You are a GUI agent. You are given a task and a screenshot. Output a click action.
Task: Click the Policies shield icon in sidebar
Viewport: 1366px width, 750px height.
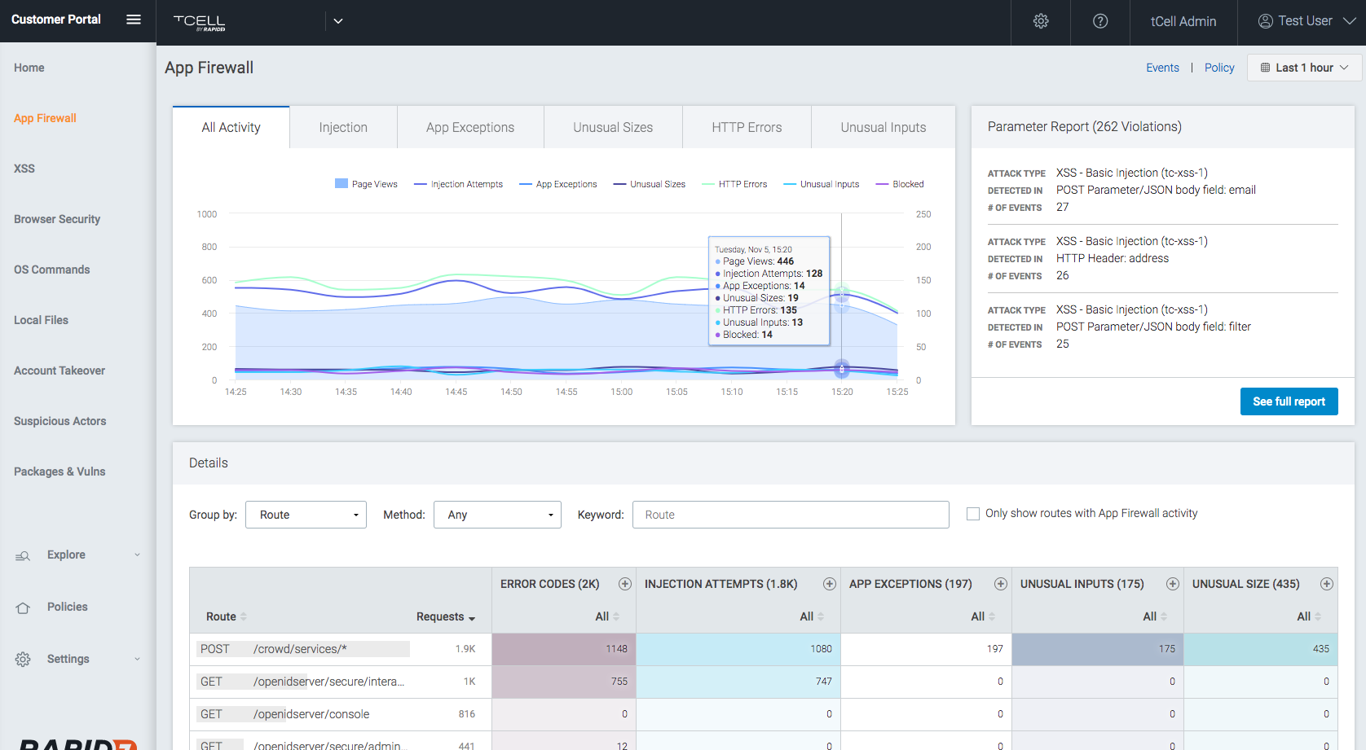click(23, 607)
